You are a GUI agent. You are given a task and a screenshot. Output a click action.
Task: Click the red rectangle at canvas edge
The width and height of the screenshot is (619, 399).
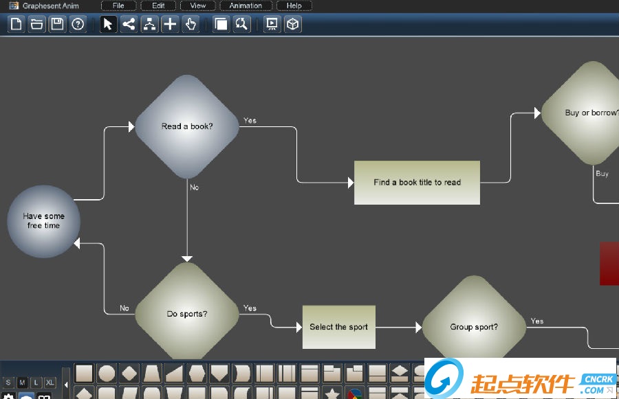[609, 264]
